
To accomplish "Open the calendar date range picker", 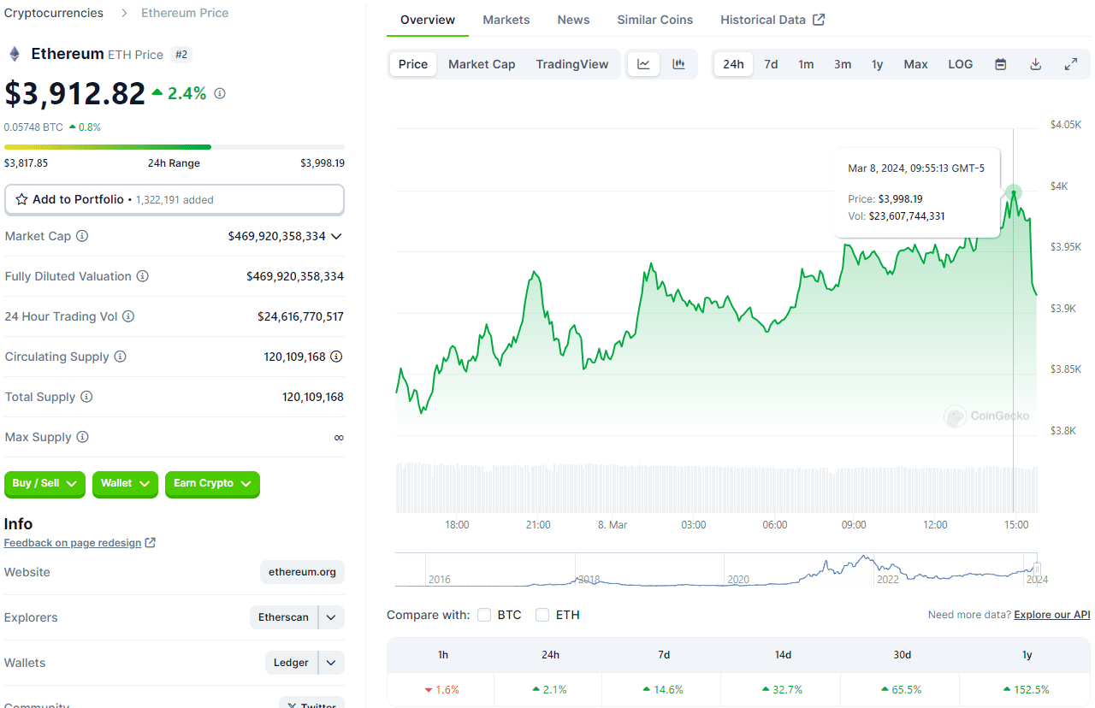I will click(1001, 64).
